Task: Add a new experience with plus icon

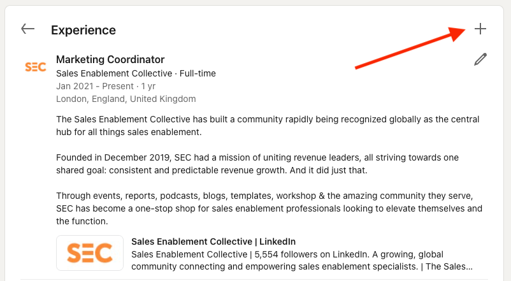Action: 480,29
